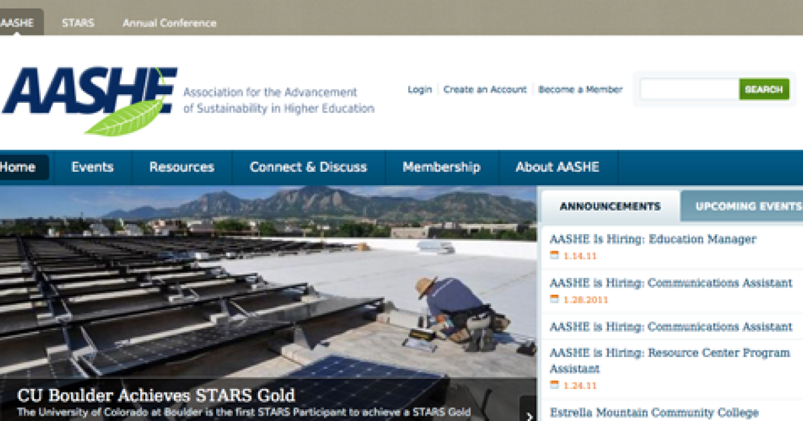Viewport: 803px width, 421px height.
Task: Open the Events navigation menu
Action: [x=92, y=167]
